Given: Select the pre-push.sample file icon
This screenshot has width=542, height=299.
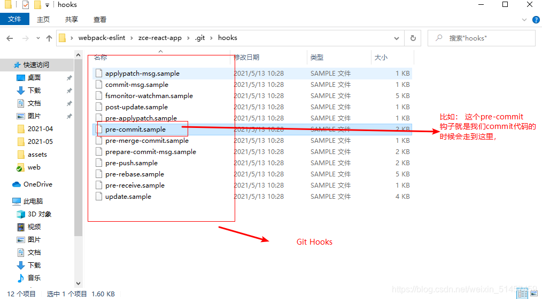Looking at the screenshot, I should click(x=99, y=163).
